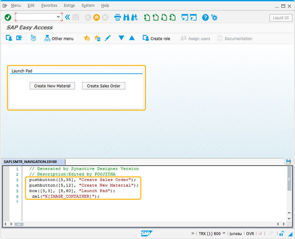Click the Other menu button
Screen dimensions: 295x239
pos(59,38)
